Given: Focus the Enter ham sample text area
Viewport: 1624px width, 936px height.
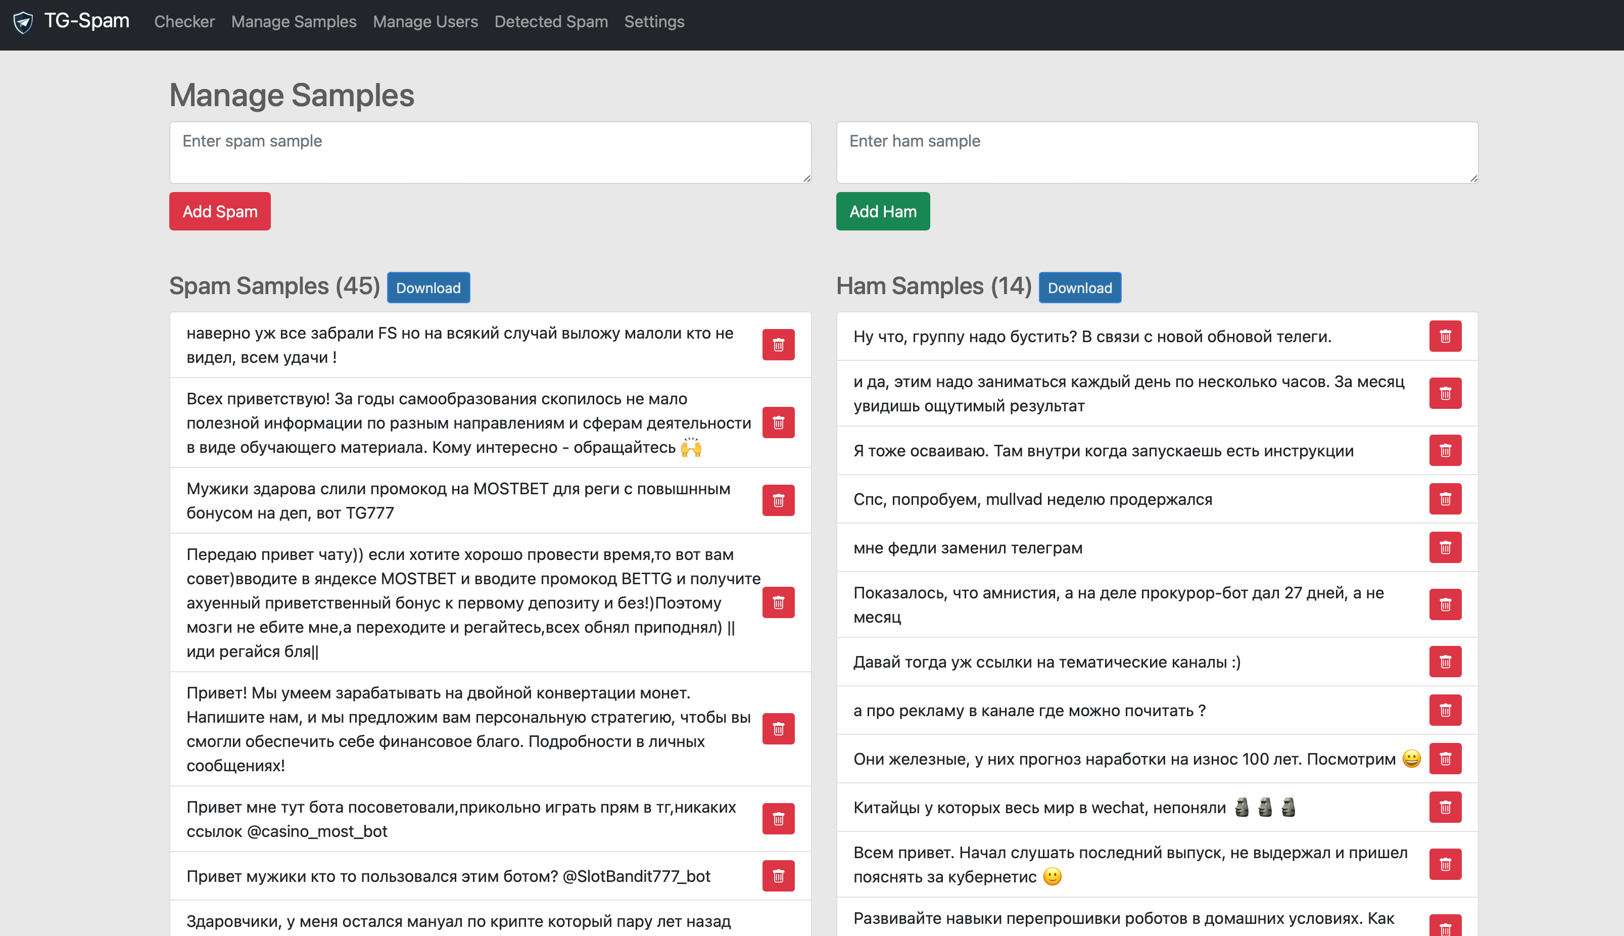Looking at the screenshot, I should coord(1156,152).
